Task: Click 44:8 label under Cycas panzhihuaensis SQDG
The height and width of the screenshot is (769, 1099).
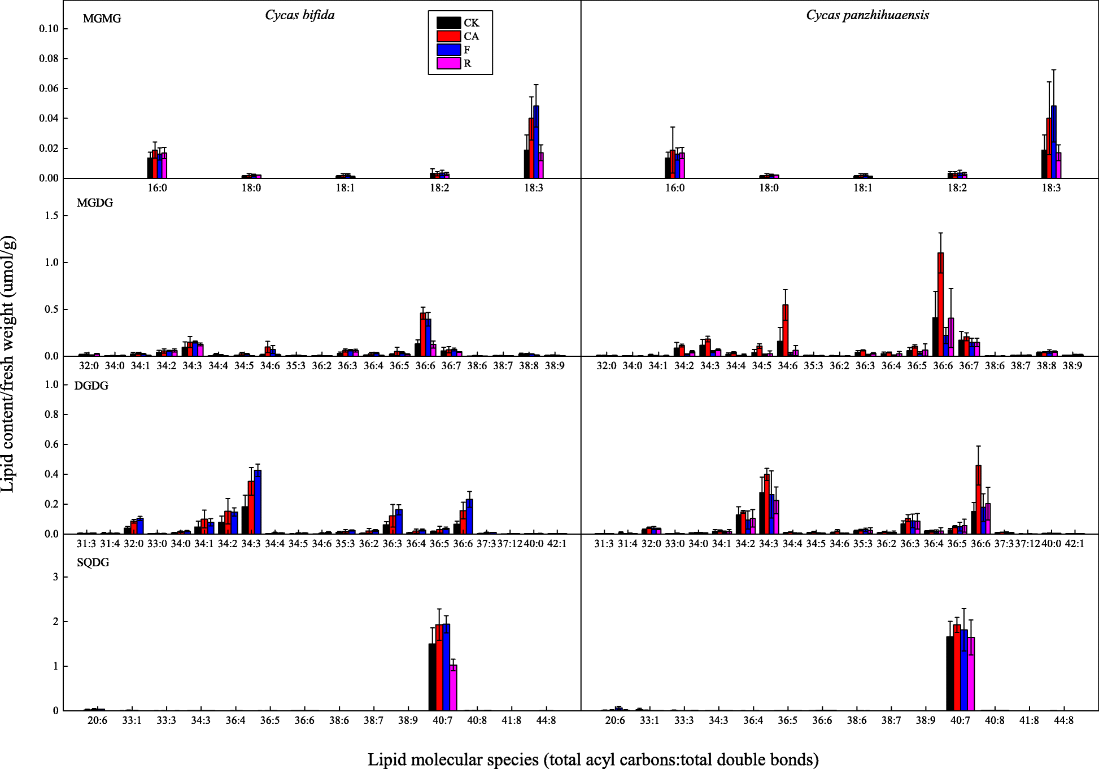Action: click(x=1064, y=720)
